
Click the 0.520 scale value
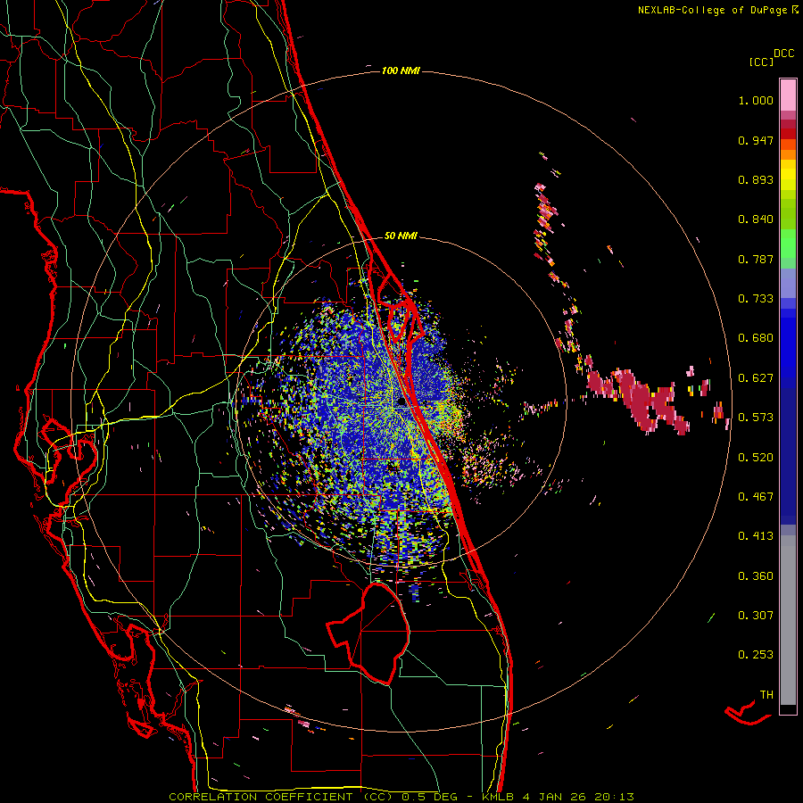[756, 458]
